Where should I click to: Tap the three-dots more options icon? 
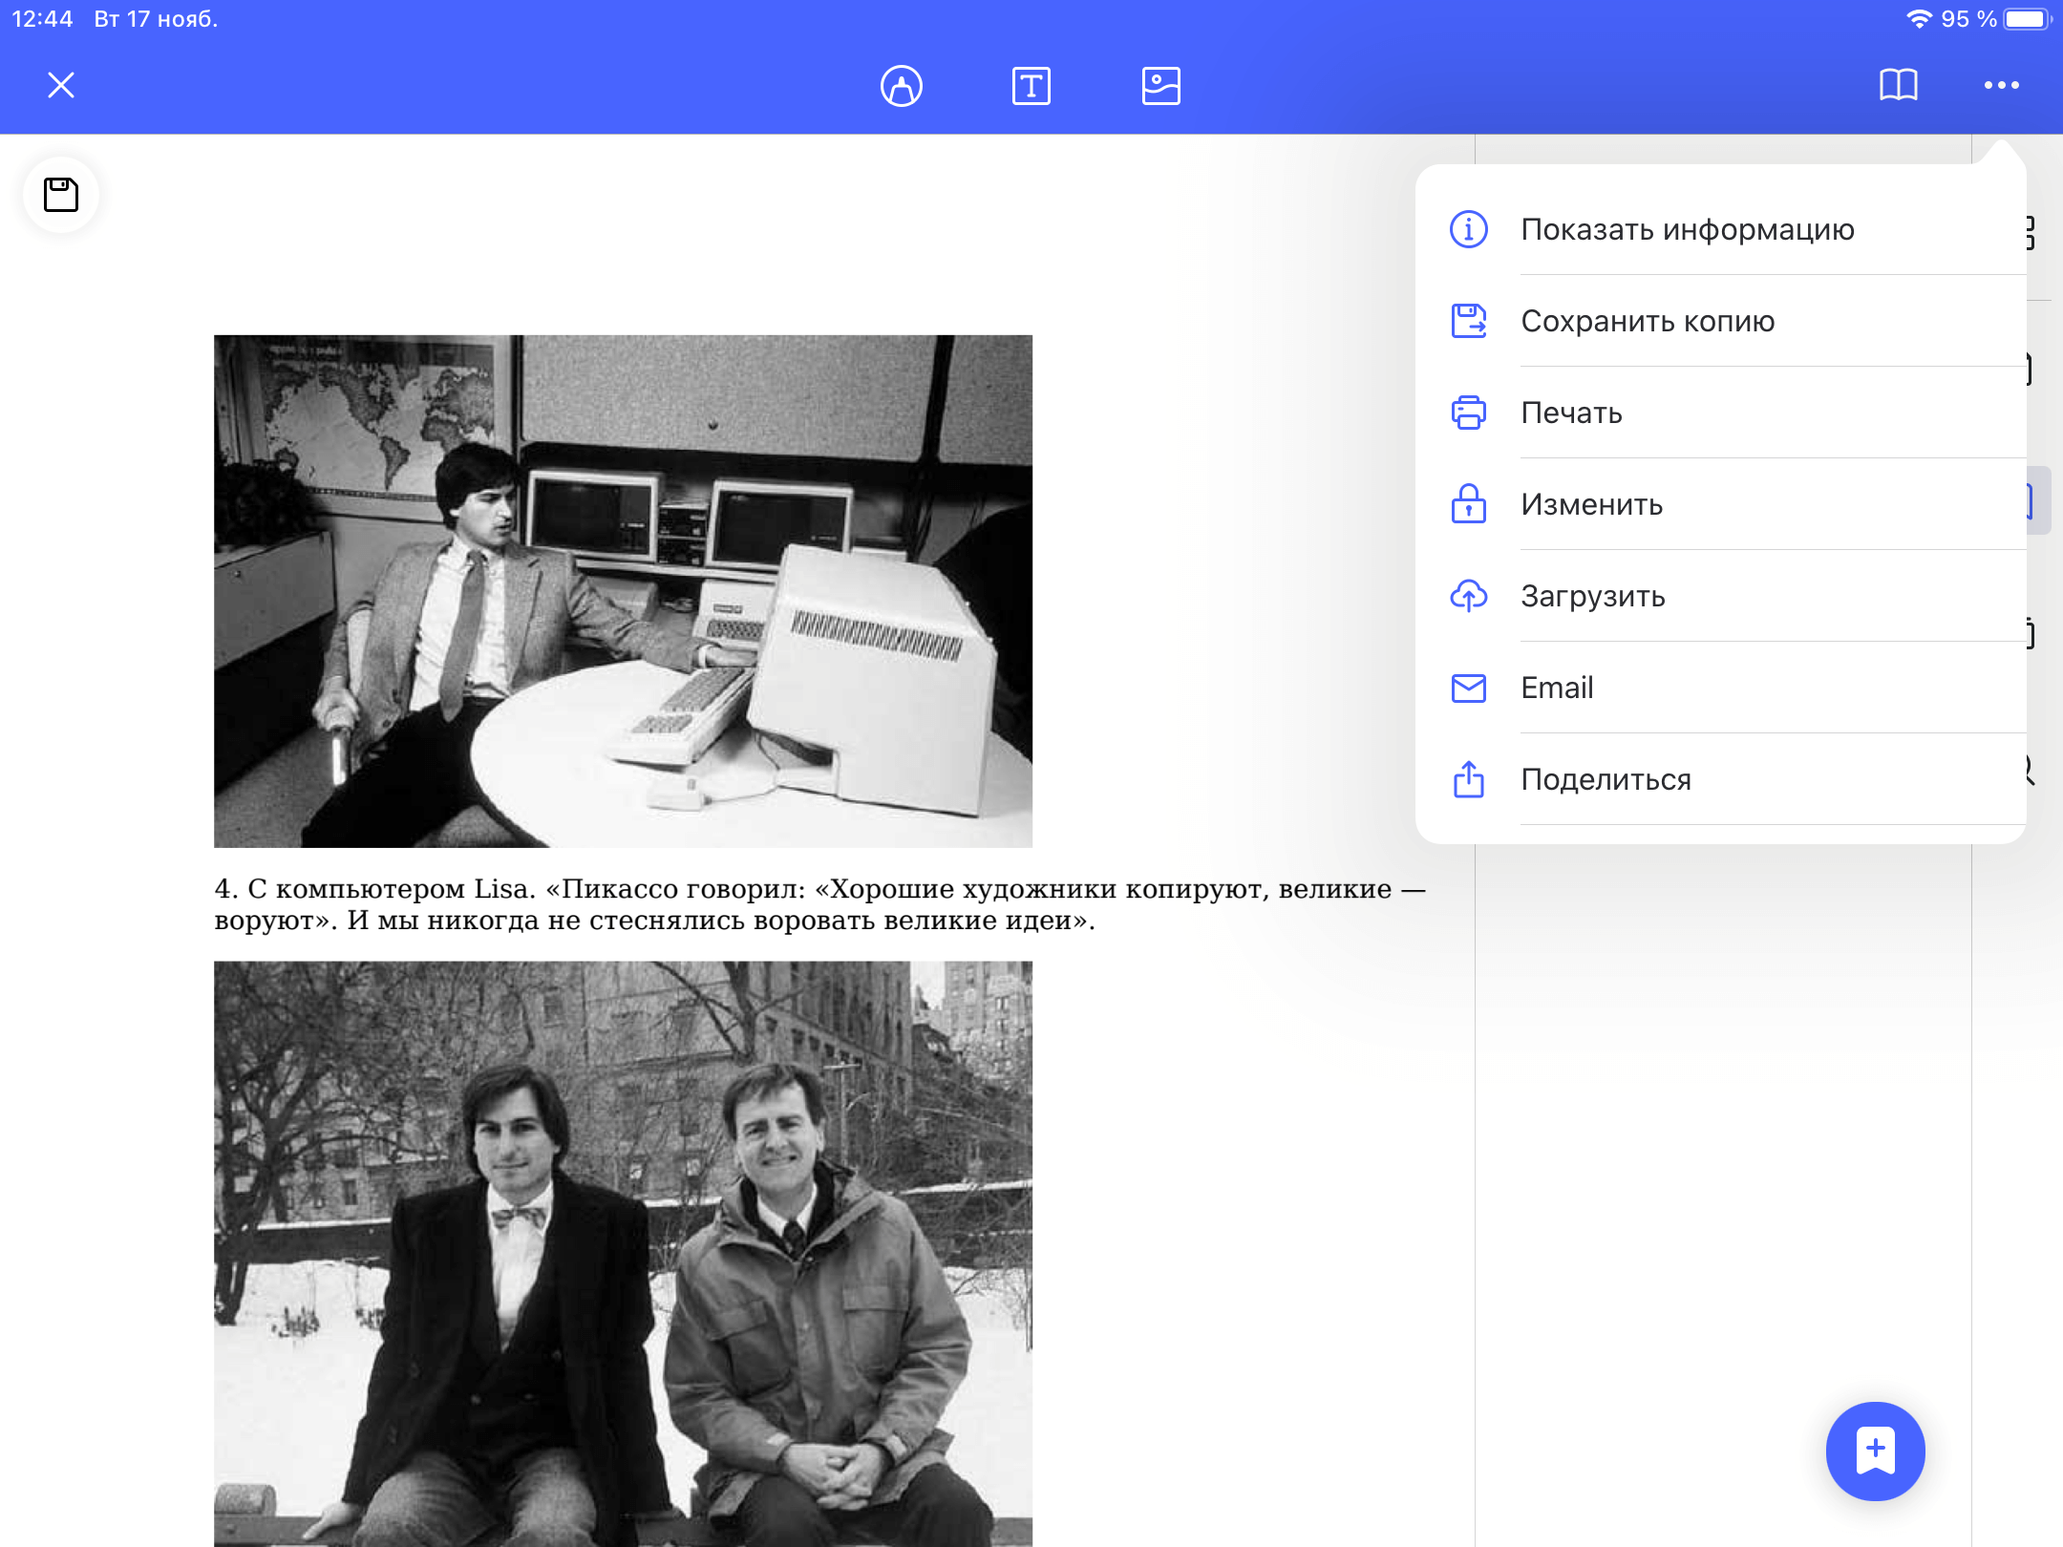pyautogui.click(x=2001, y=86)
